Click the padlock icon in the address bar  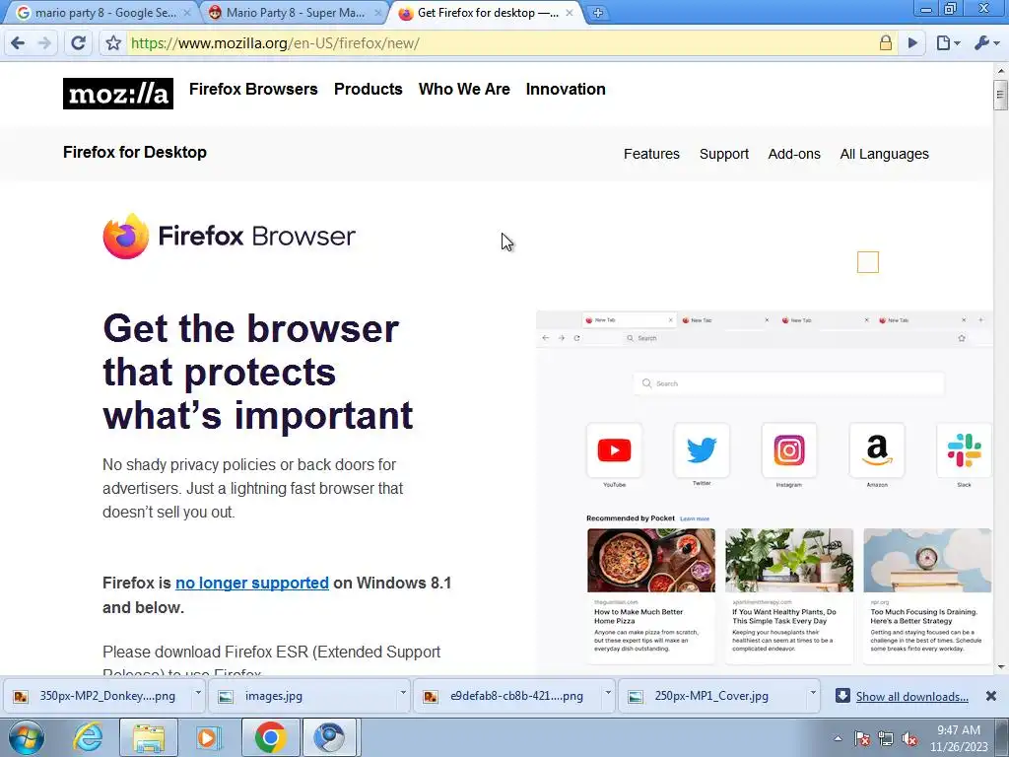click(x=886, y=43)
